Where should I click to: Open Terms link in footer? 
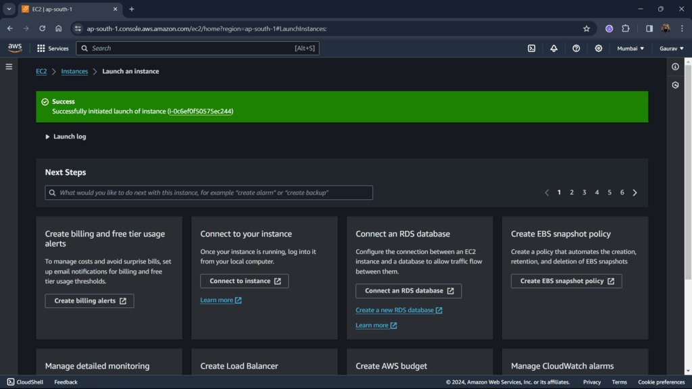(x=619, y=382)
